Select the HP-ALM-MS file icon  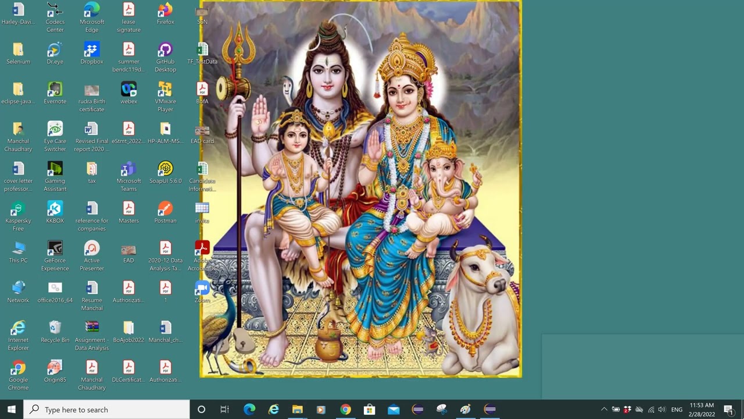[165, 133]
